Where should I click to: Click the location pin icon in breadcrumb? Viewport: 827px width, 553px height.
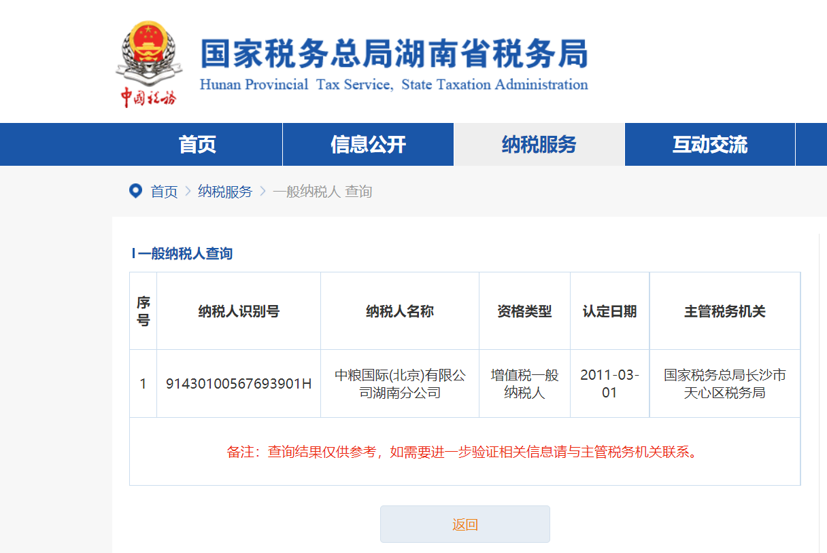tap(135, 191)
